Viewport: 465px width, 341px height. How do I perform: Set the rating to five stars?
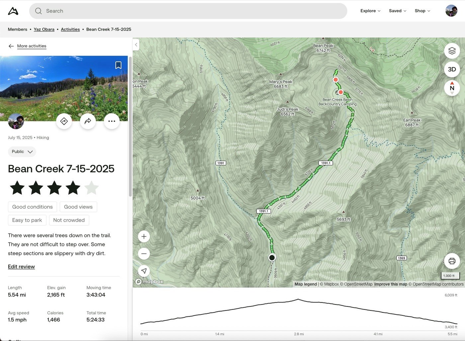point(91,188)
